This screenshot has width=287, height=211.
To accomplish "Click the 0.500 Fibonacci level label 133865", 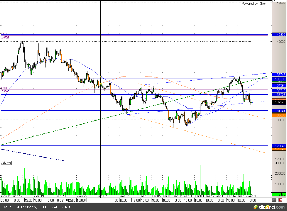I will [x=5, y=91].
